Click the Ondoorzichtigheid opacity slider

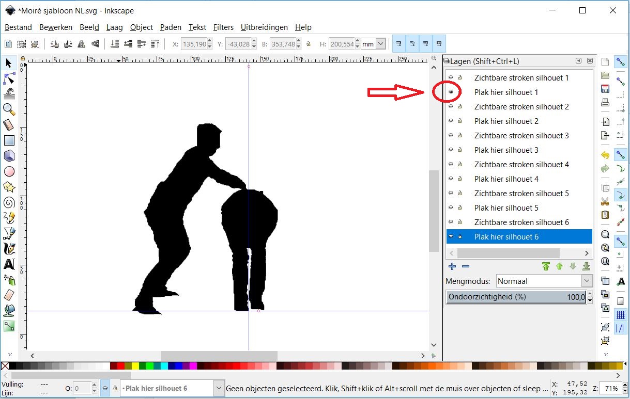[x=516, y=297]
